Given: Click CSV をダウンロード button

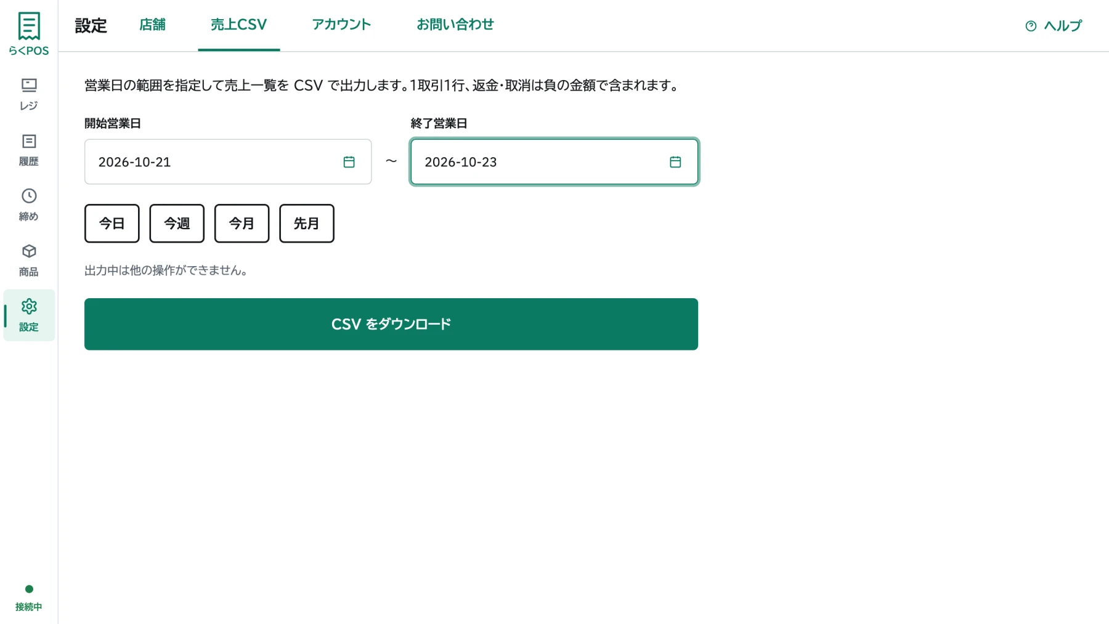Looking at the screenshot, I should pyautogui.click(x=391, y=324).
